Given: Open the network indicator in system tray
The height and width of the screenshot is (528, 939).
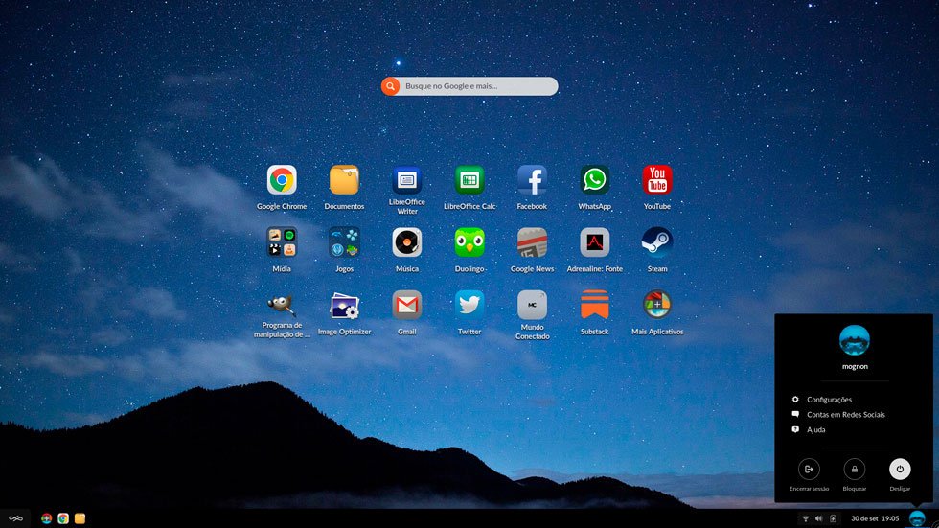Looking at the screenshot, I should coord(806,518).
